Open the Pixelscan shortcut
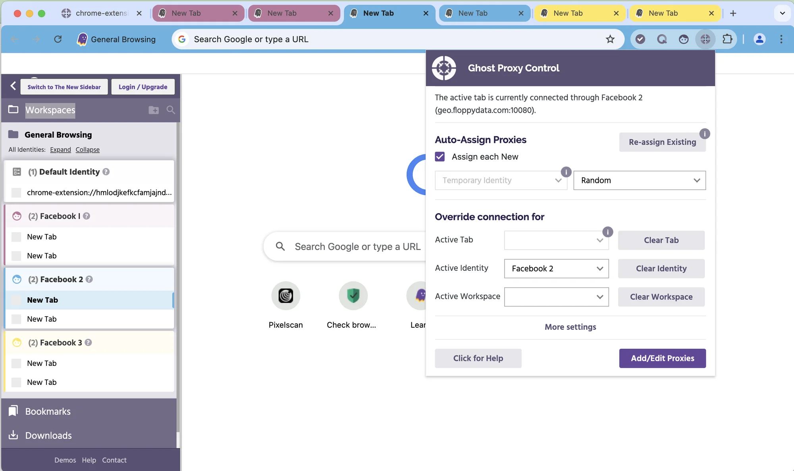The width and height of the screenshot is (794, 471). click(x=286, y=305)
